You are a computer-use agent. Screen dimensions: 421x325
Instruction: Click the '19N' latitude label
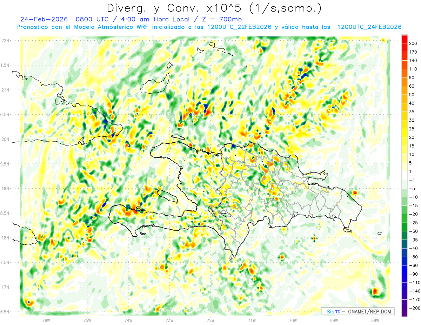point(5,189)
